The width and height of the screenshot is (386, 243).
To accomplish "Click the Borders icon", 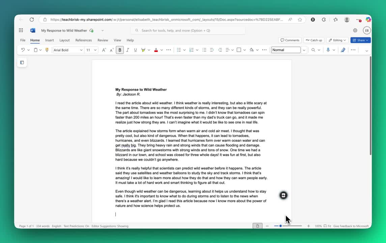I will (x=239, y=50).
